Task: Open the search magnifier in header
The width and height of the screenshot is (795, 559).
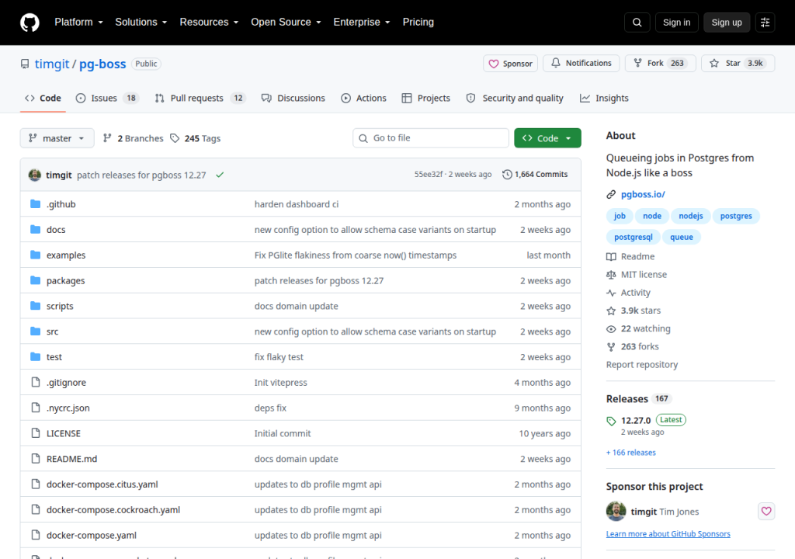Action: coord(637,23)
